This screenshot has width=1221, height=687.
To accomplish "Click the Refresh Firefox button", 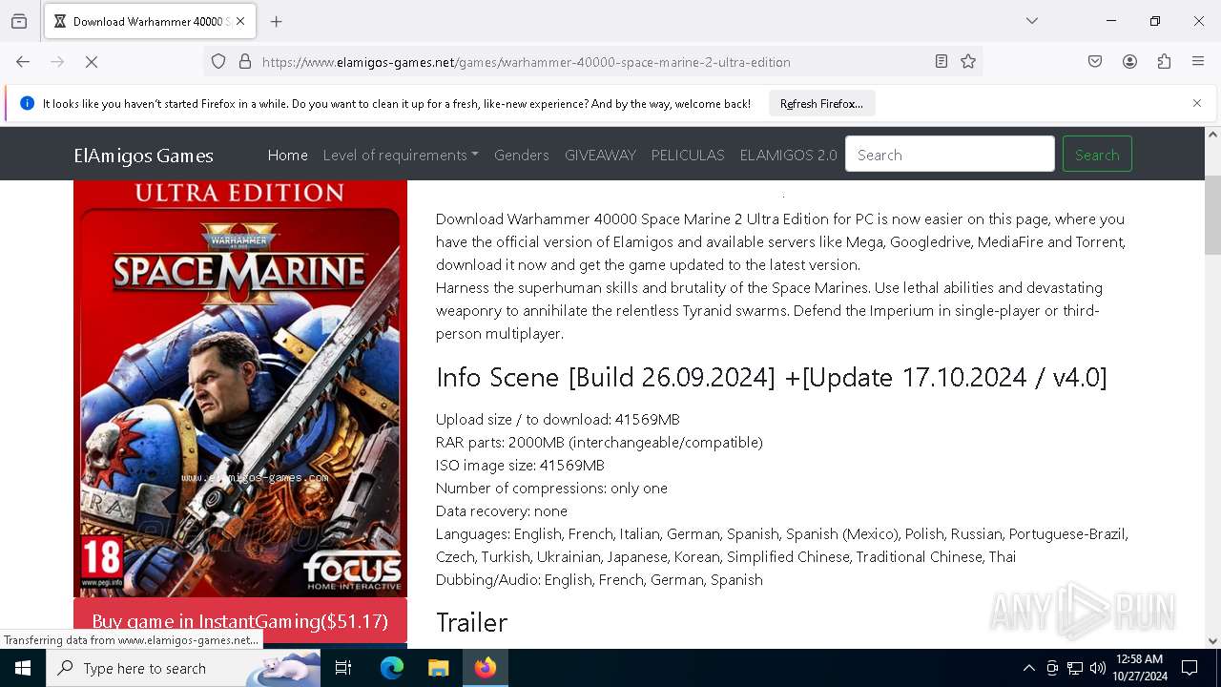I will click(x=821, y=104).
